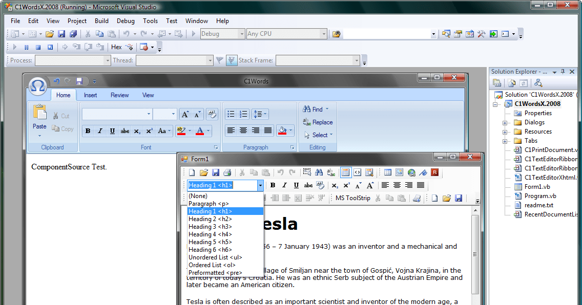Click the Select button in the Editing group
This screenshot has height=305, width=582.
(x=321, y=135)
